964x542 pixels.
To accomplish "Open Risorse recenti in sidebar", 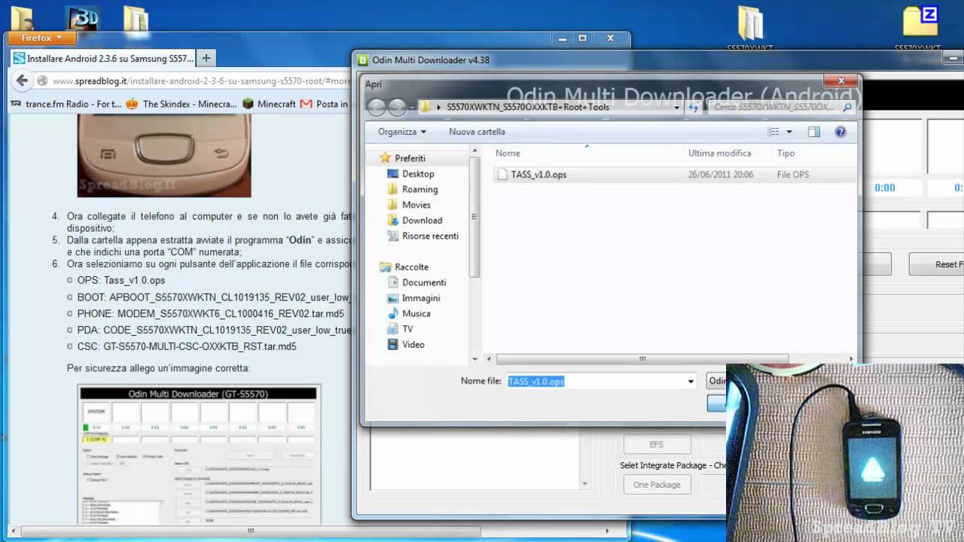I will click(423, 236).
